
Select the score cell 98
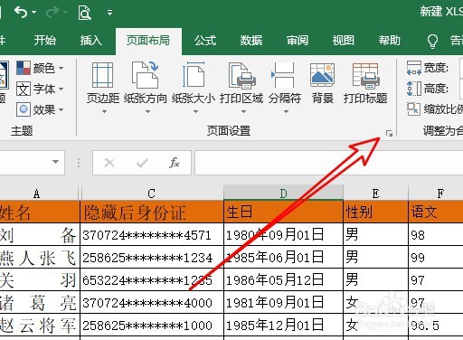436,234
